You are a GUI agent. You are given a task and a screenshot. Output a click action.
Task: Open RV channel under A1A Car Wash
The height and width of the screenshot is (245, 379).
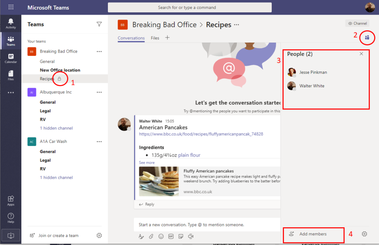point(43,169)
